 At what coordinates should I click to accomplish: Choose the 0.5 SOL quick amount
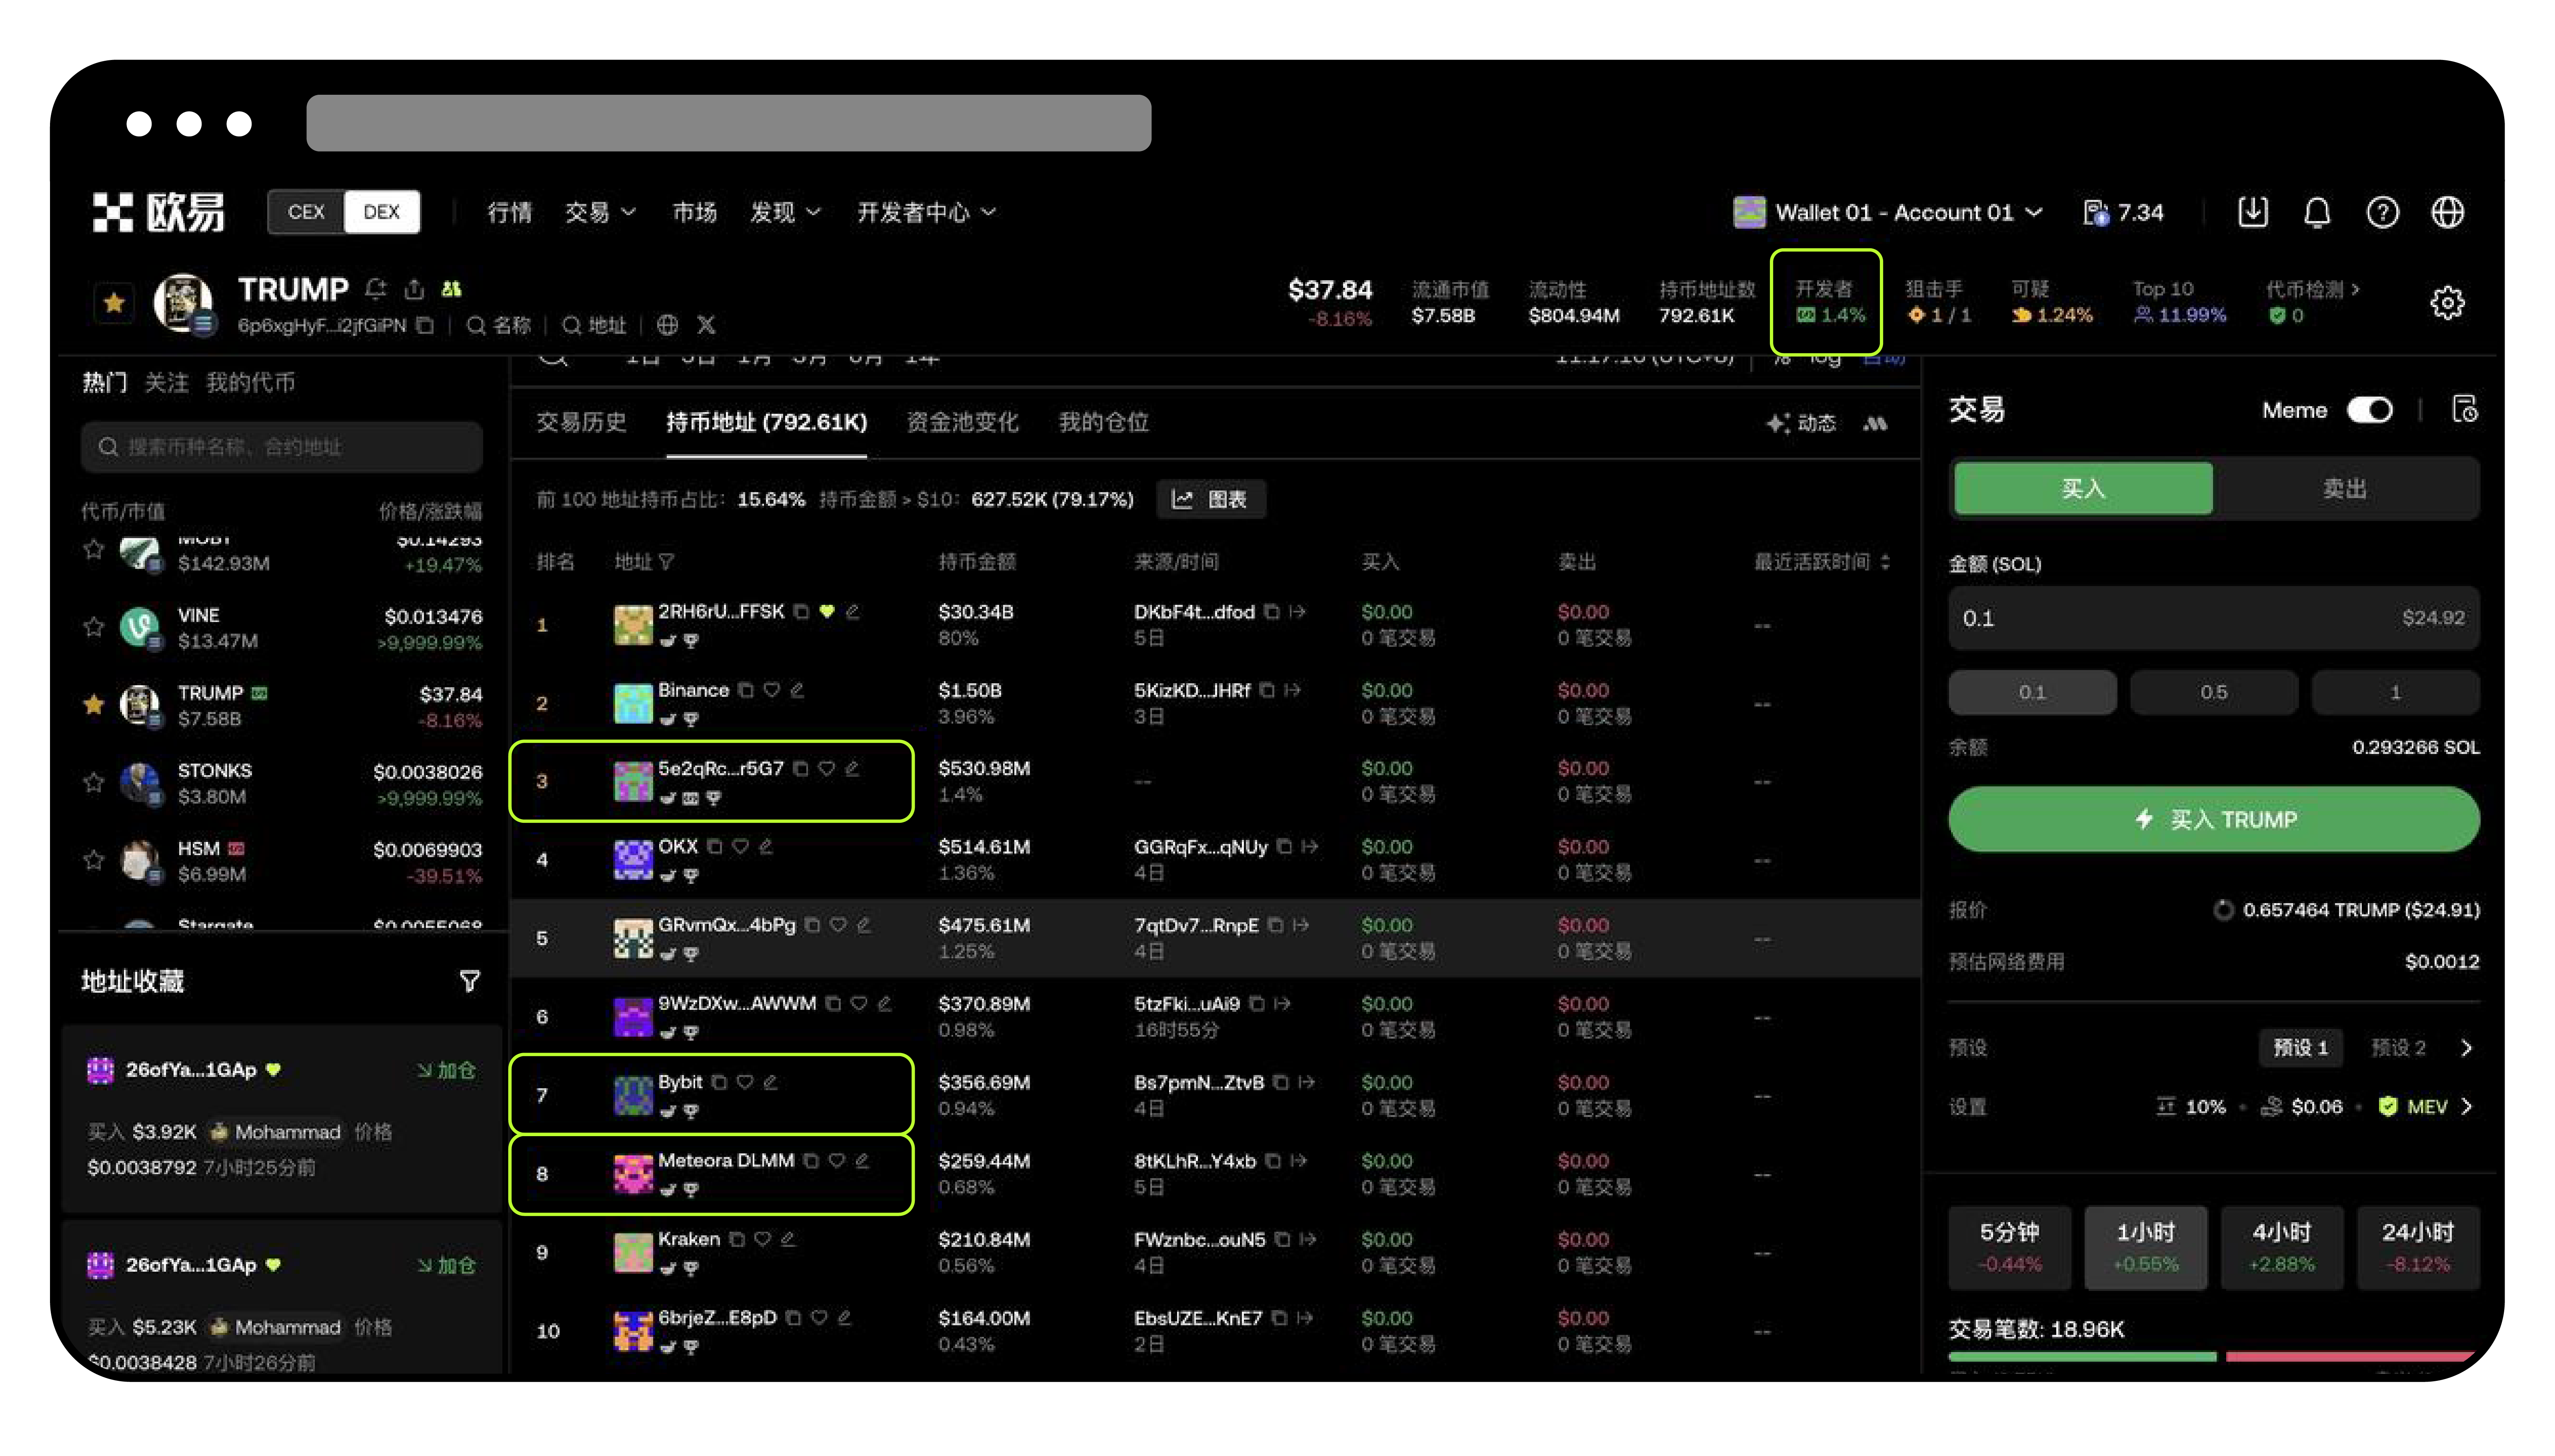pos(2213,692)
